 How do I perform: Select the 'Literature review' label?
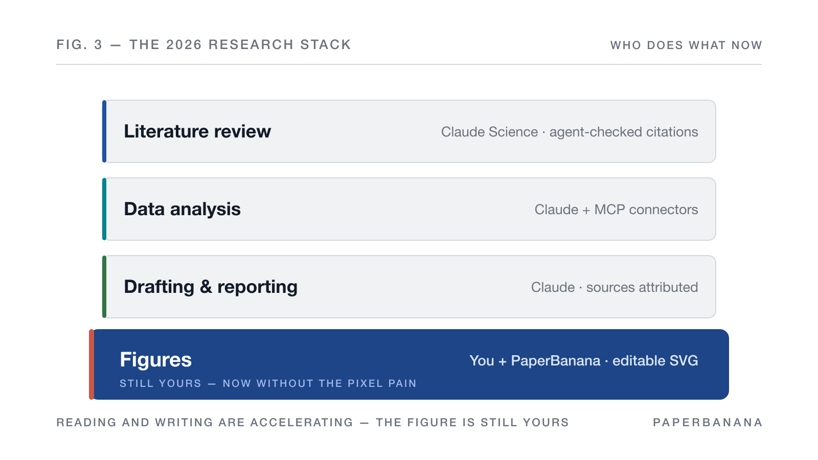tap(197, 131)
